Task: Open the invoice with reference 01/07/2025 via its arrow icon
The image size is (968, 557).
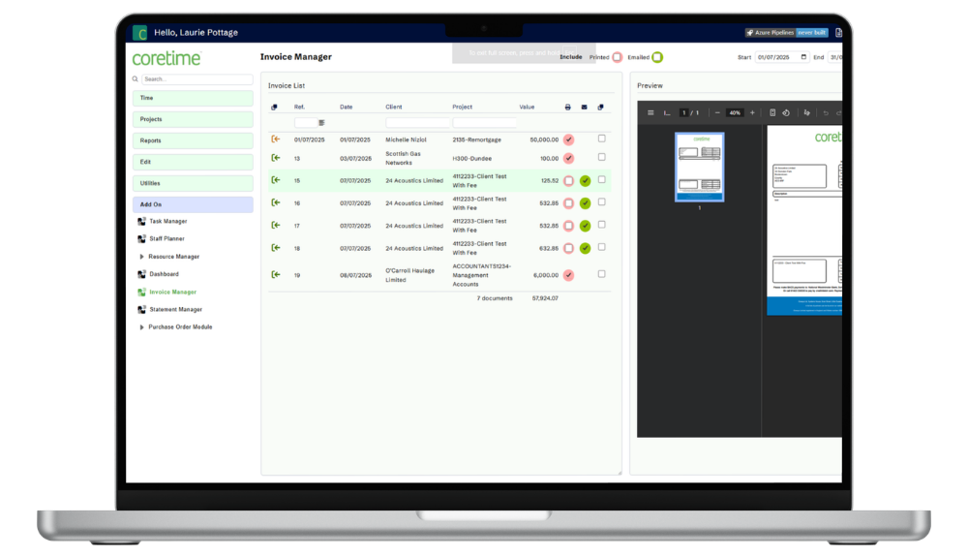Action: coord(275,139)
